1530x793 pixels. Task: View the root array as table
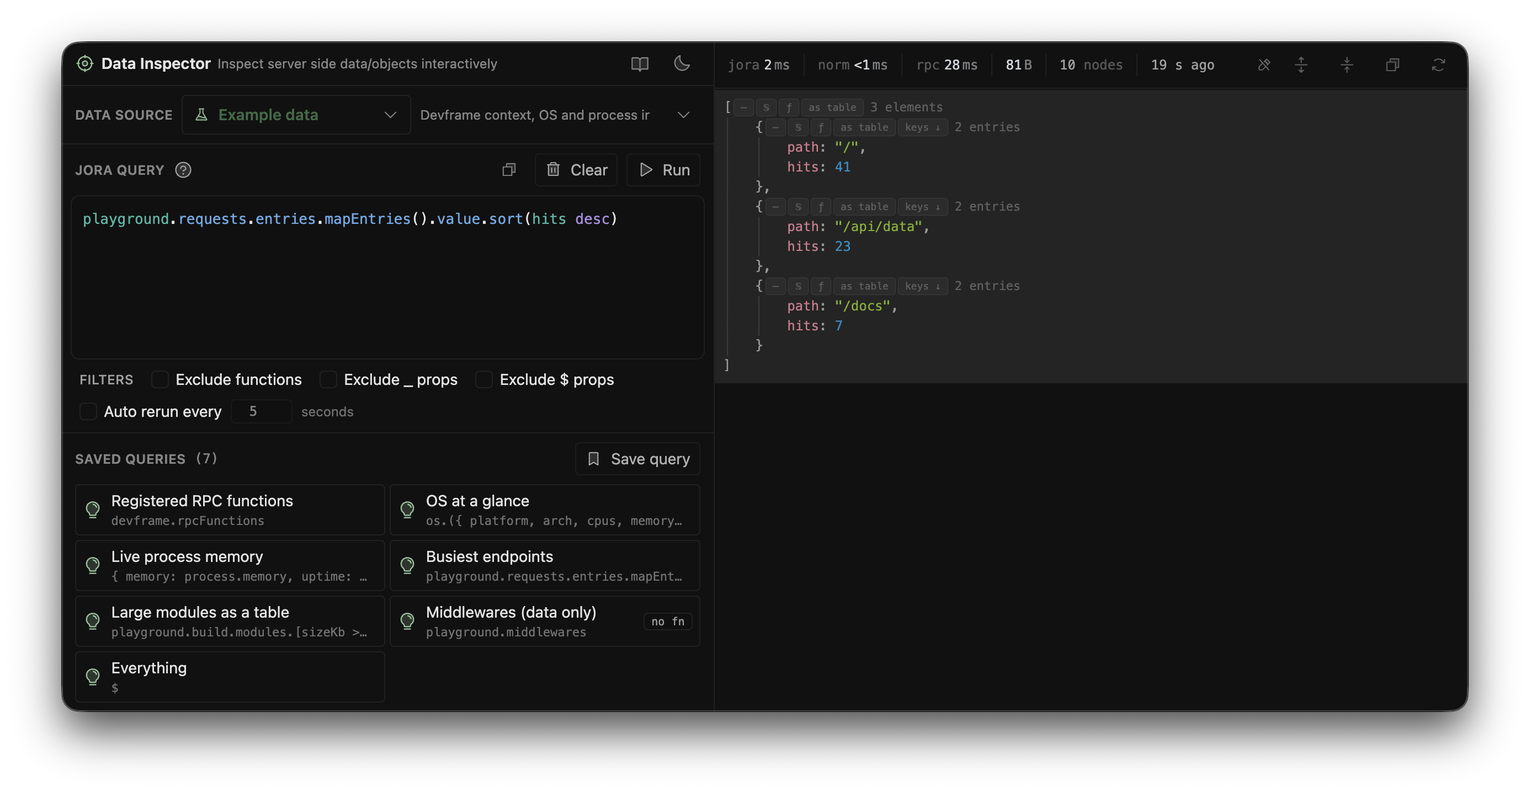(x=832, y=108)
